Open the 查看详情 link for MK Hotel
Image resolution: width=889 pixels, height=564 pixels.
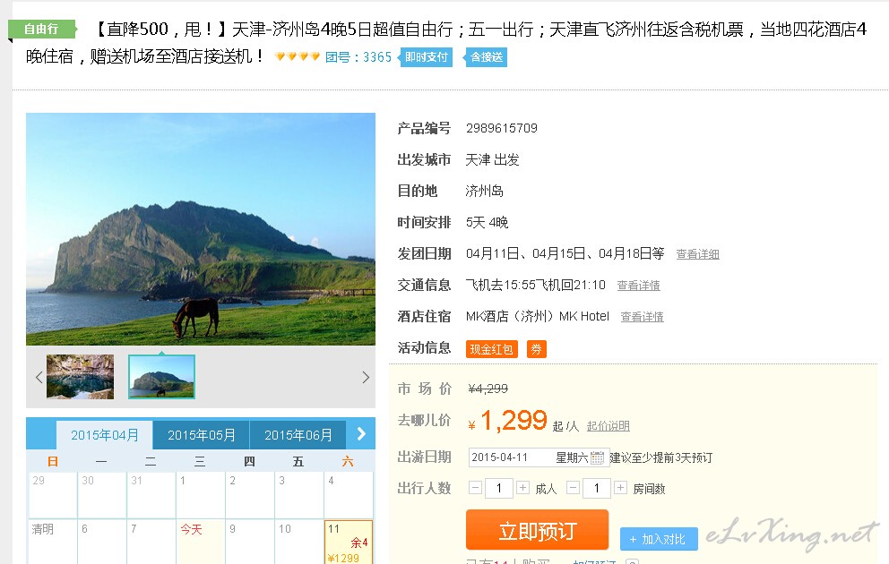(642, 317)
